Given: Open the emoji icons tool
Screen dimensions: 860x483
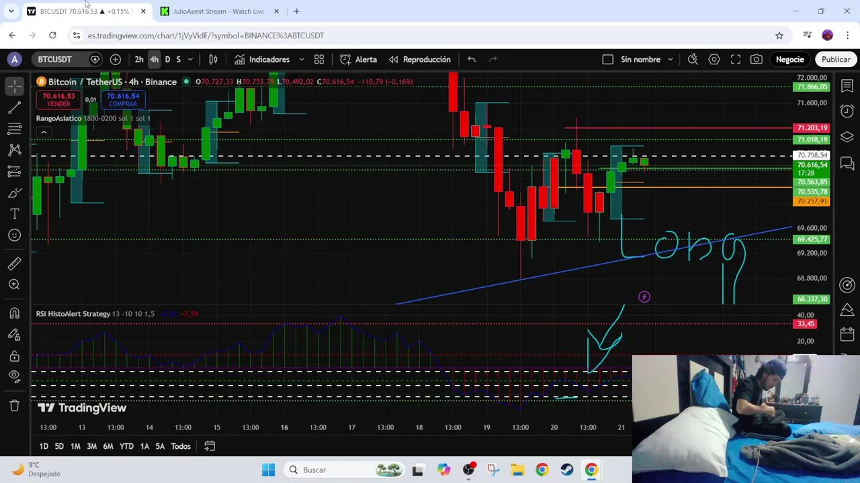Looking at the screenshot, I should 15,235.
